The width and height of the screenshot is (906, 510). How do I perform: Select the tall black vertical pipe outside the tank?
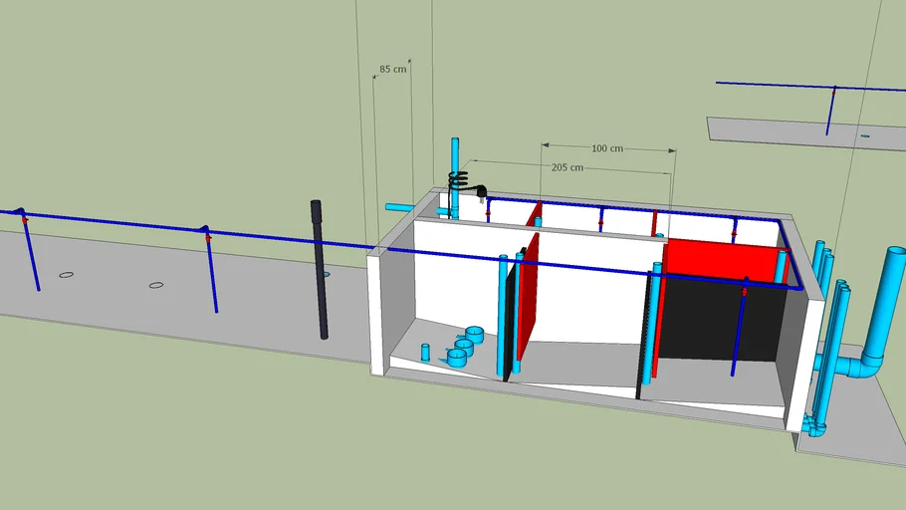click(320, 269)
